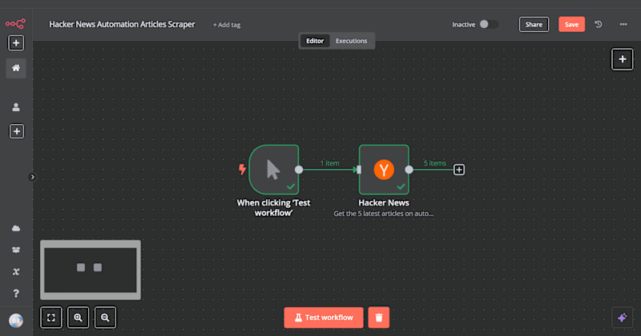Switch to the Editor tab
The height and width of the screenshot is (336, 641).
click(x=315, y=41)
